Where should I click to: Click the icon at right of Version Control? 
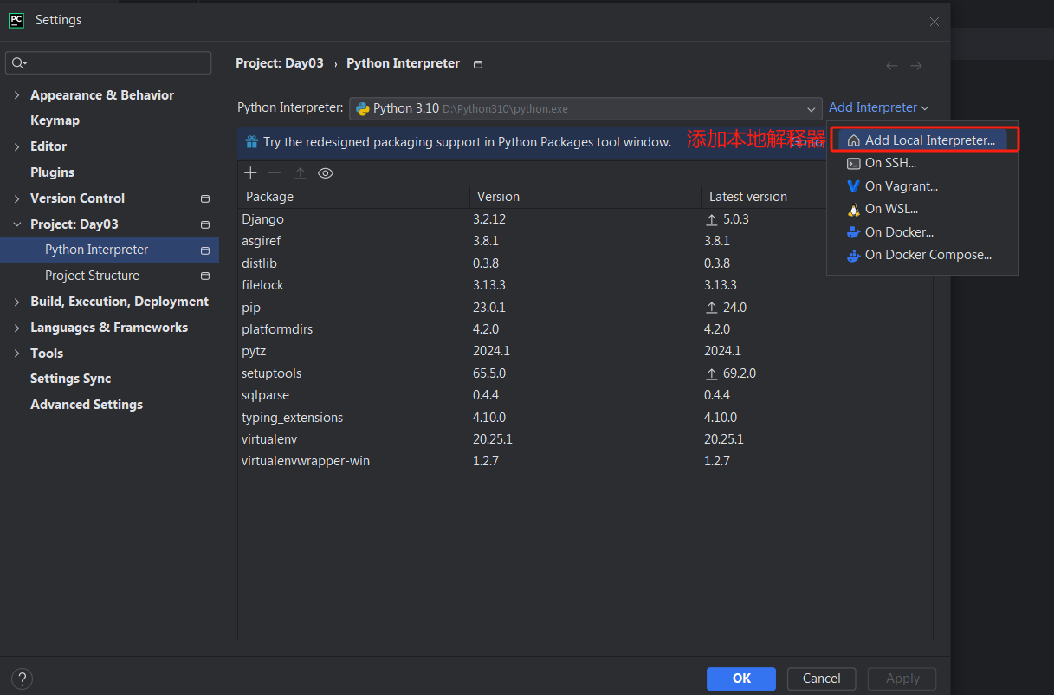coord(205,199)
